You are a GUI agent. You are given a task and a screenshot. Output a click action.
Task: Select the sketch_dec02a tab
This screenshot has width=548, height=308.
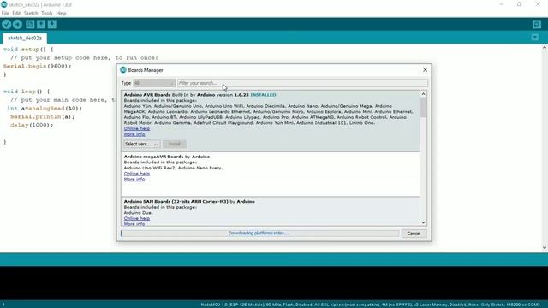[25, 38]
